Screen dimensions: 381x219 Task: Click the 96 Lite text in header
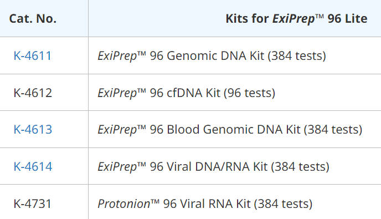point(347,19)
